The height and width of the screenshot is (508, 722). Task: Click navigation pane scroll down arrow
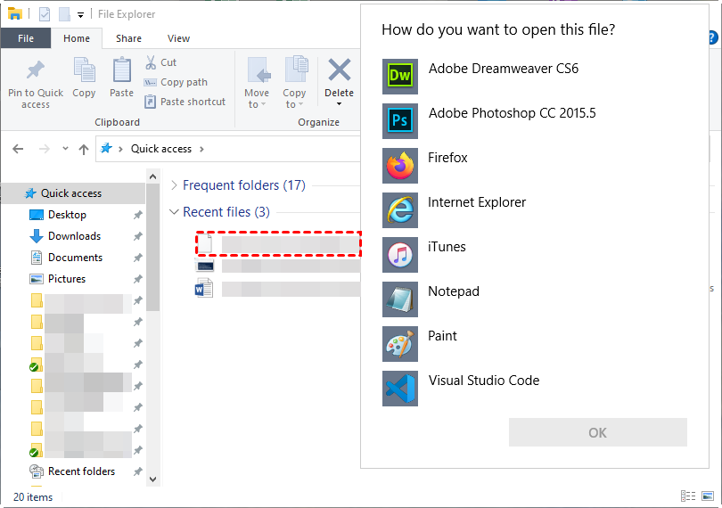[x=153, y=479]
